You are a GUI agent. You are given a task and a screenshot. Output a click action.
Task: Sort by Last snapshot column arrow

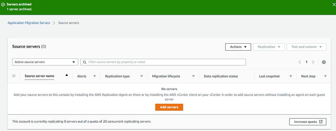click(291, 76)
